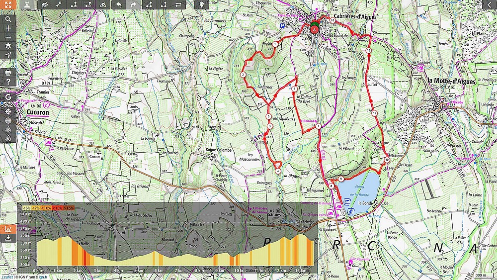497x280 pixels.
Task: Click the lower mountain overlay icon
Action: pos(8,138)
